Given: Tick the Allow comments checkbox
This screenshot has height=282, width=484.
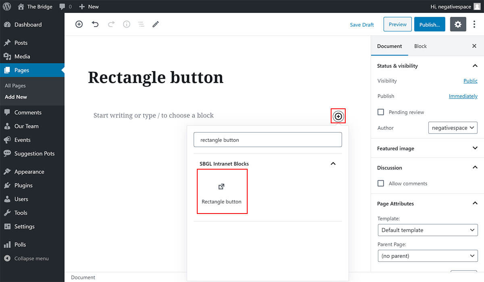Looking at the screenshot, I should (381, 183).
